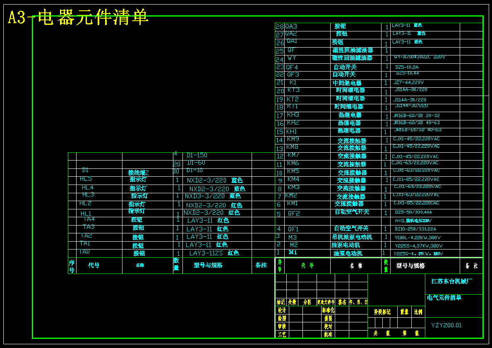Select the "重量" title block label
Viewport: 492px width, 348px height.
pos(404,312)
